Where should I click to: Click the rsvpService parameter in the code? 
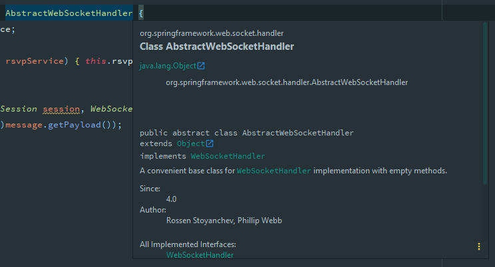coord(35,61)
